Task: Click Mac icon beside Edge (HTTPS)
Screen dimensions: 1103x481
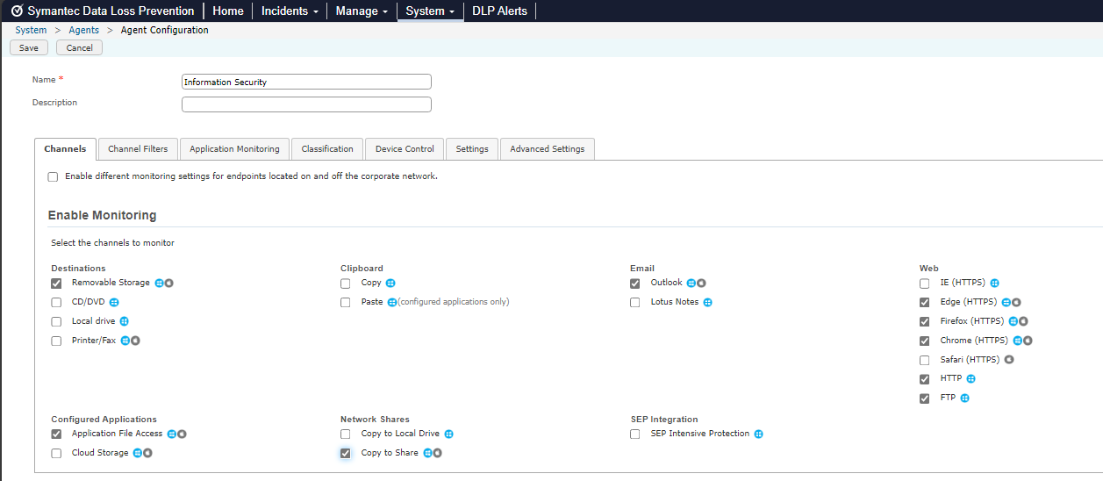Action: (1016, 303)
